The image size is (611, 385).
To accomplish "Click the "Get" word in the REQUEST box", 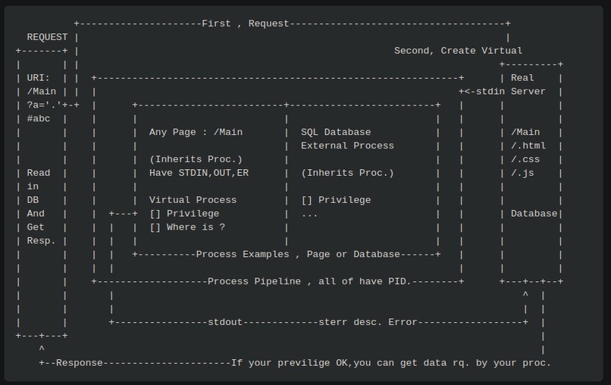I will tap(36, 227).
